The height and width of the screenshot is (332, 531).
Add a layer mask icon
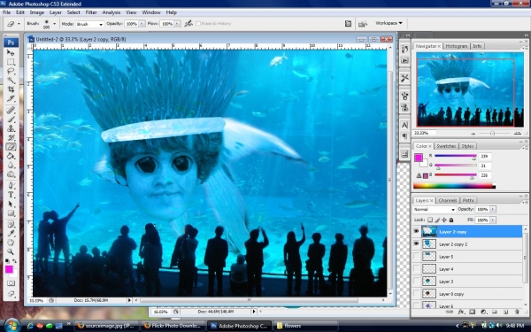pos(472,312)
